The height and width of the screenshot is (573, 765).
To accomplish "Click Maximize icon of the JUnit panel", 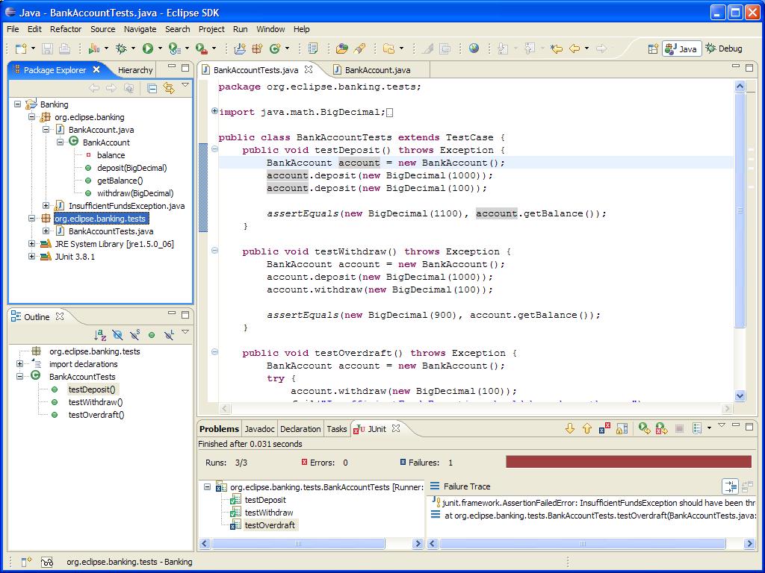I will point(749,426).
